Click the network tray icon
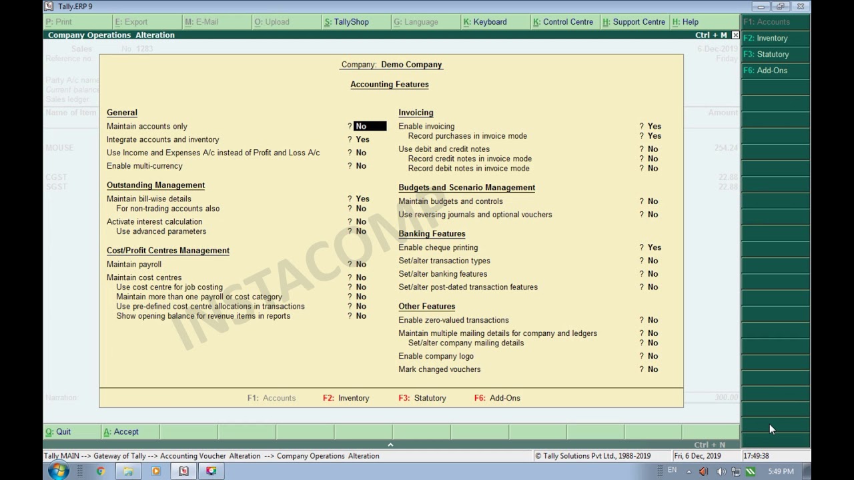The height and width of the screenshot is (480, 854). [x=735, y=471]
